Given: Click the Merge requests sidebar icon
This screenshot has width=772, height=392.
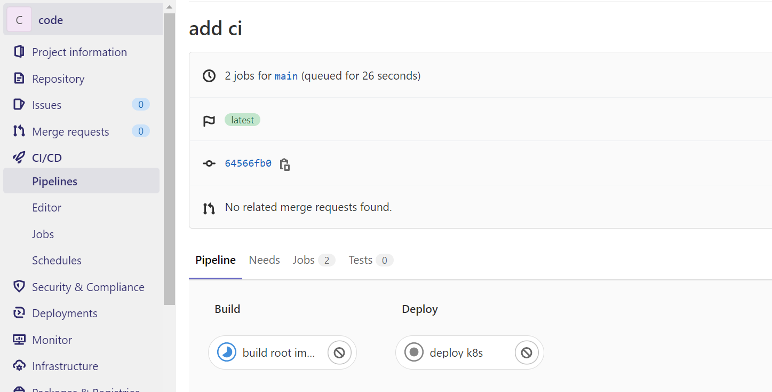Looking at the screenshot, I should [19, 131].
